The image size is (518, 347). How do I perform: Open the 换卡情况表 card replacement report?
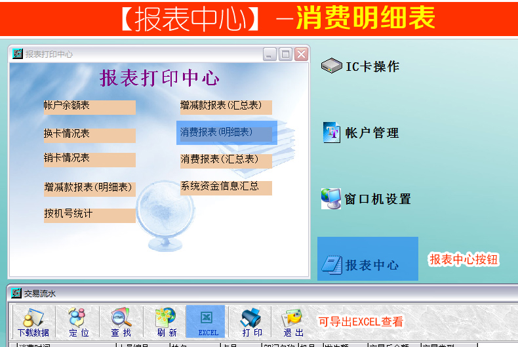click(89, 134)
